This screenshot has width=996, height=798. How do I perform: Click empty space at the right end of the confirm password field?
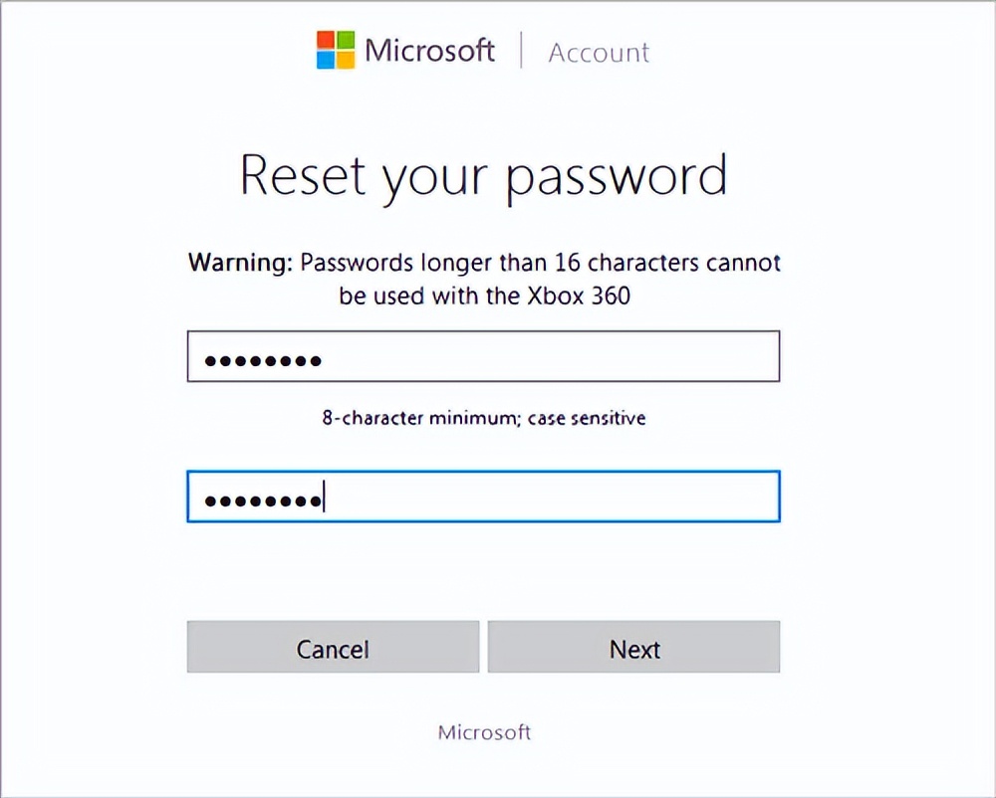737,497
